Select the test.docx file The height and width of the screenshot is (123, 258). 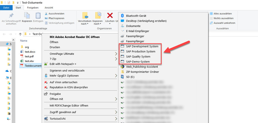tap(28, 52)
